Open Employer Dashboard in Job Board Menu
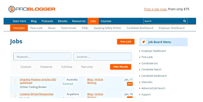 [153, 51]
